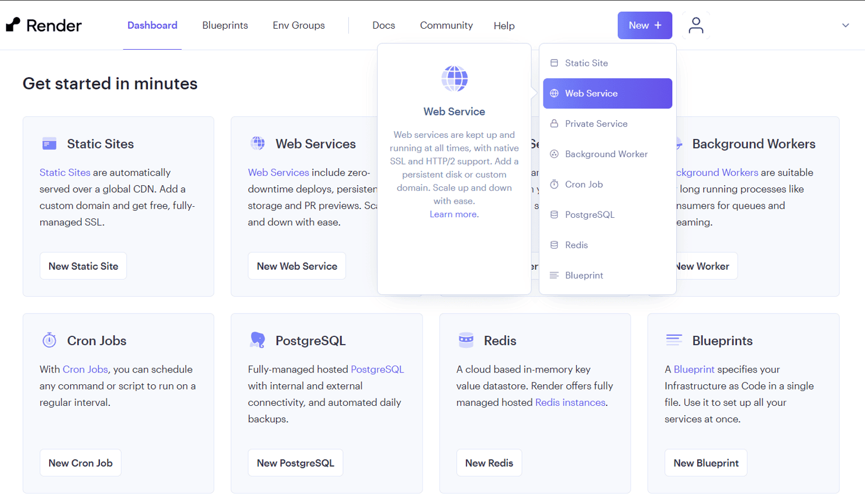Click the PostgreSQL elephant card icon
The width and height of the screenshot is (865, 504).
click(258, 340)
